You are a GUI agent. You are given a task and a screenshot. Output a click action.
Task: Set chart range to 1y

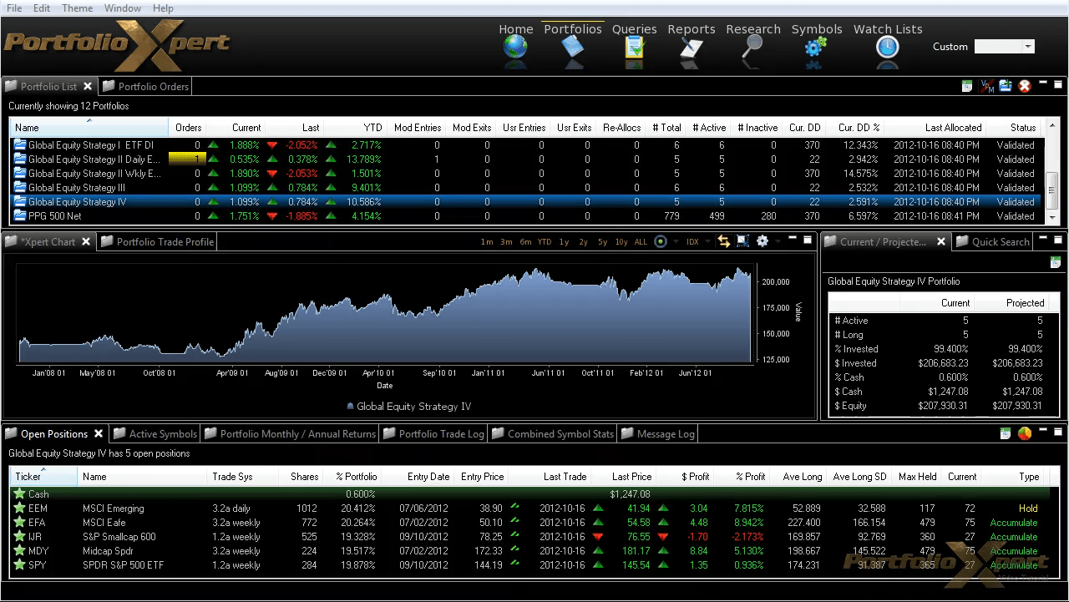[564, 242]
